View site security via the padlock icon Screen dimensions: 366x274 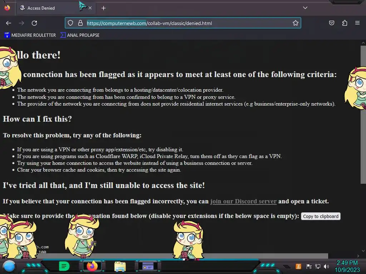(80, 23)
